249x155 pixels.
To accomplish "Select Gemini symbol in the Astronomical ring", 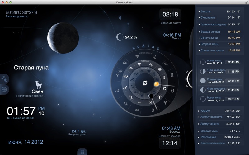I will 172,75.
